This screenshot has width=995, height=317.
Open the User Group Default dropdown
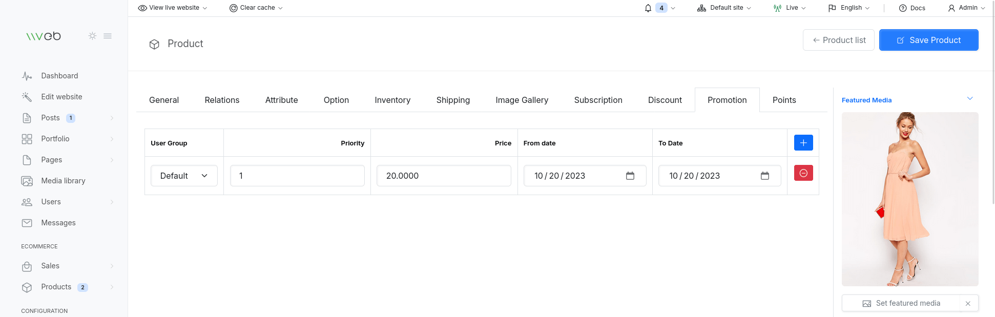(x=184, y=176)
